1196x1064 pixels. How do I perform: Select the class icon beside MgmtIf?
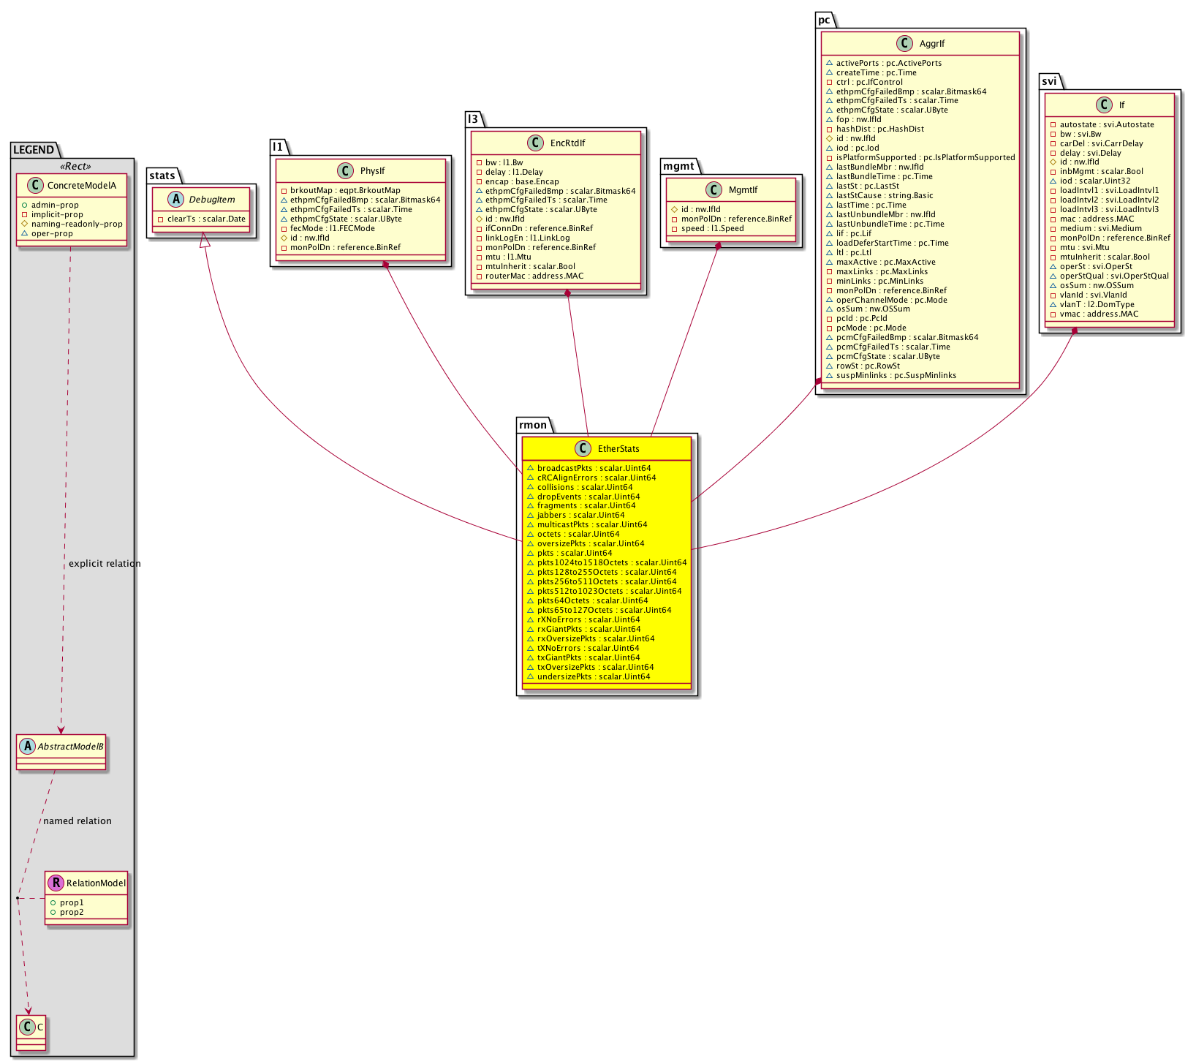click(714, 190)
